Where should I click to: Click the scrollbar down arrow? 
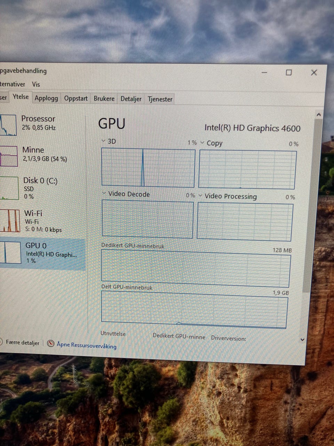(302, 339)
